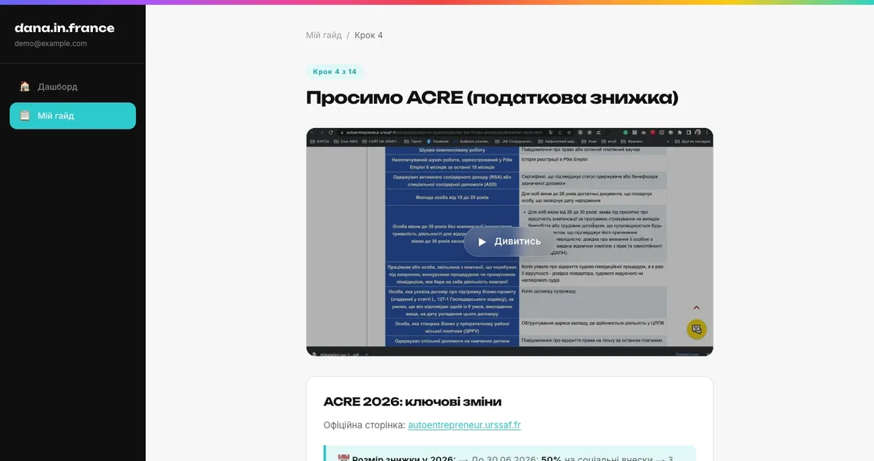Open the autoentrepreneur.urssaf.fr link

click(464, 425)
